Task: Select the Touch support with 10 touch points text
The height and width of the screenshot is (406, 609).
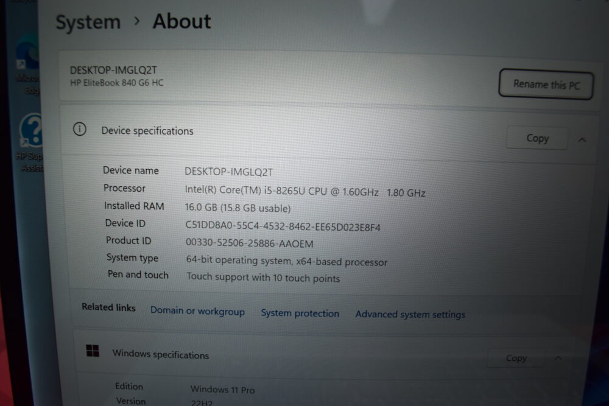Action: tap(263, 278)
